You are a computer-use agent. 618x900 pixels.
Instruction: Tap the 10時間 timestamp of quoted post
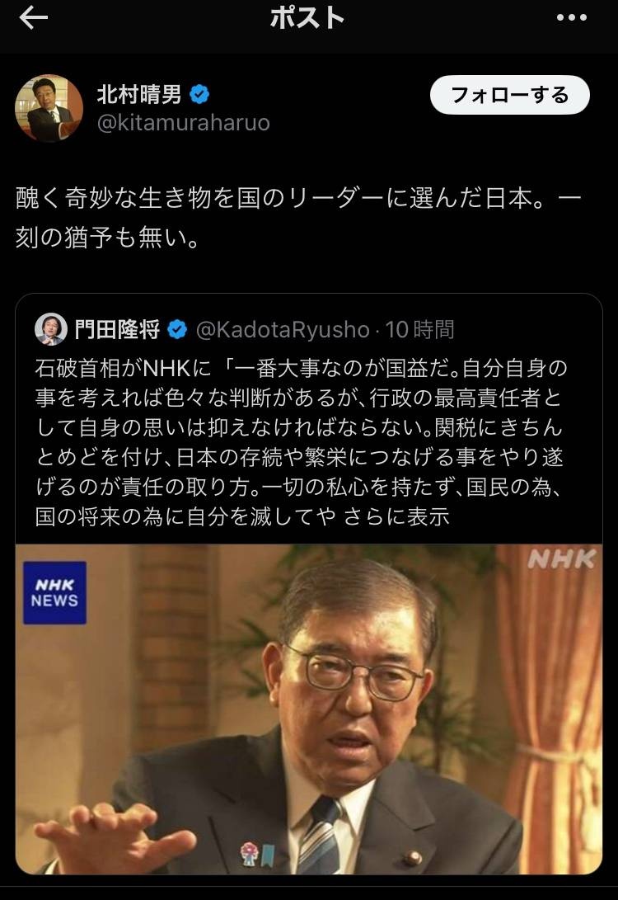pos(419,330)
